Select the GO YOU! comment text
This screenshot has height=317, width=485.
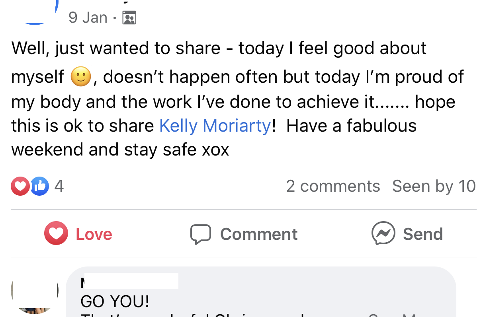tap(115, 302)
